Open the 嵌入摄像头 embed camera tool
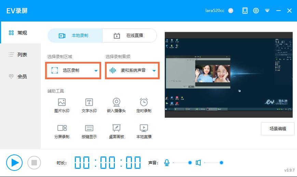Viewport: 297px width, 177px height. (x=116, y=106)
